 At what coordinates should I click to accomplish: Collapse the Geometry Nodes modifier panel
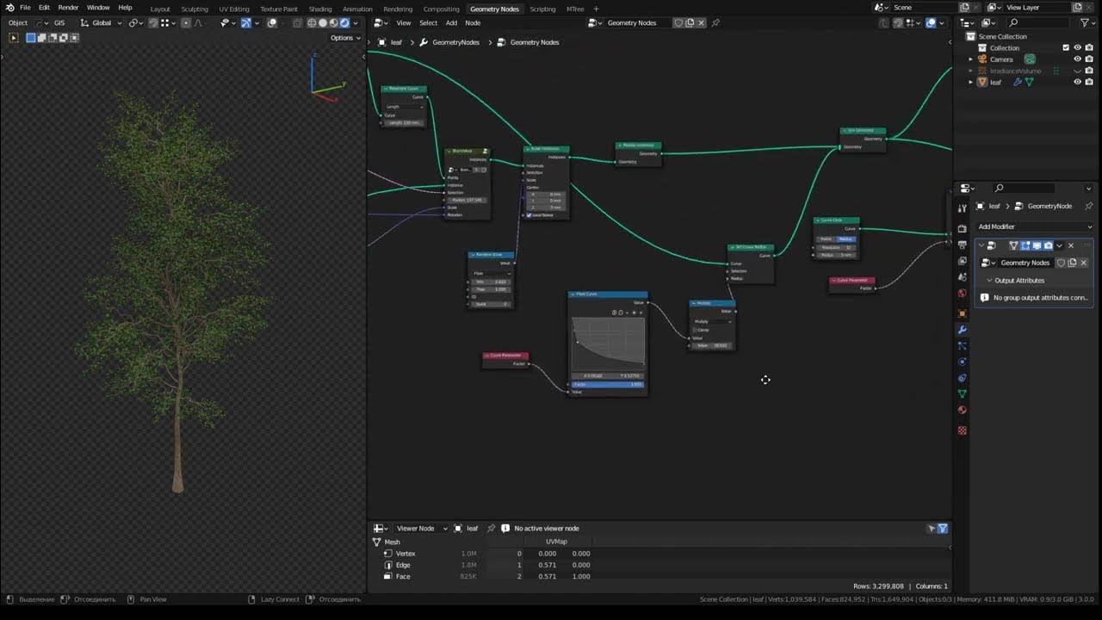pyautogui.click(x=981, y=245)
